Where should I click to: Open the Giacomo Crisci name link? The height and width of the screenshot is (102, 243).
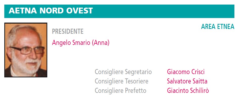(x=186, y=72)
